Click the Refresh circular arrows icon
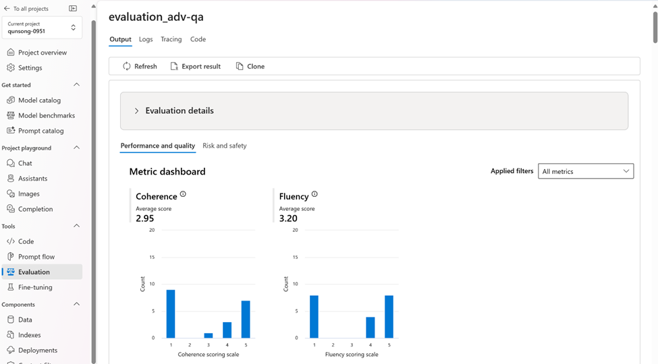The image size is (658, 364). click(x=127, y=66)
